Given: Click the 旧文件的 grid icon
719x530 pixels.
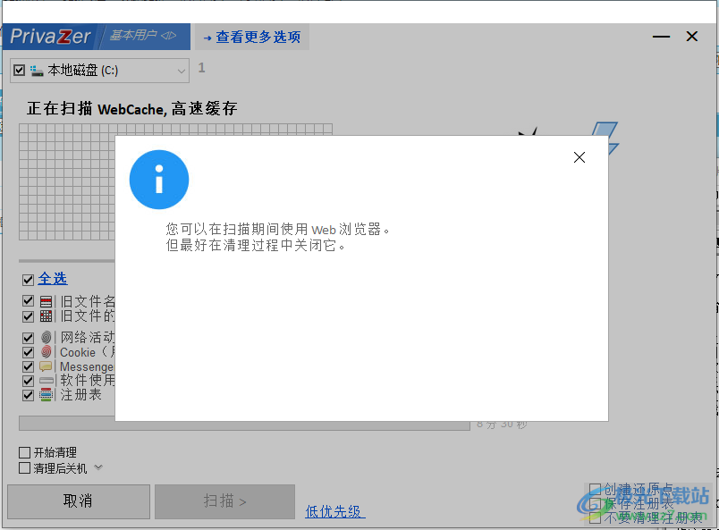Looking at the screenshot, I should [x=47, y=315].
